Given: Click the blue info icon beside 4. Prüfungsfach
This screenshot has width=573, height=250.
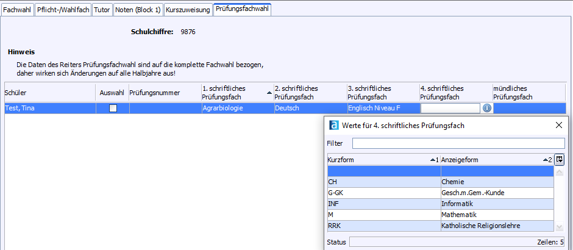Looking at the screenshot, I should pos(487,108).
